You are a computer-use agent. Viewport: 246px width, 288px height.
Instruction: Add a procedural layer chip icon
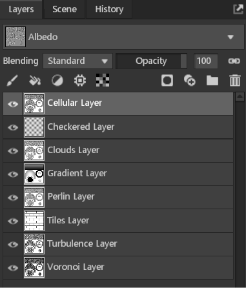tap(80, 81)
